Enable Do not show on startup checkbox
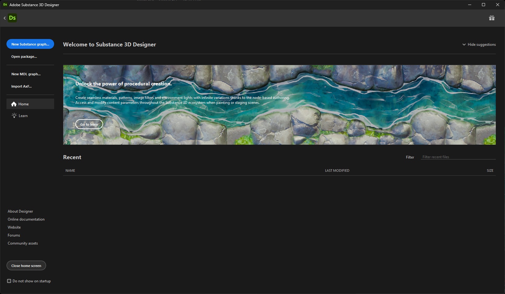505x294 pixels. 9,281
